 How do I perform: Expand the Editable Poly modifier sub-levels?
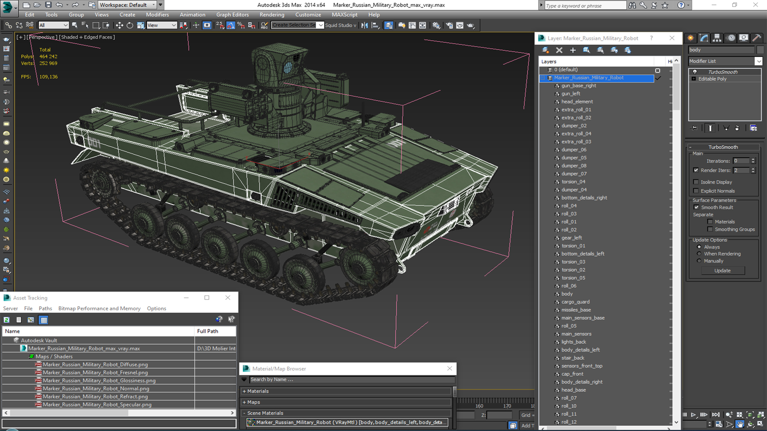[694, 79]
